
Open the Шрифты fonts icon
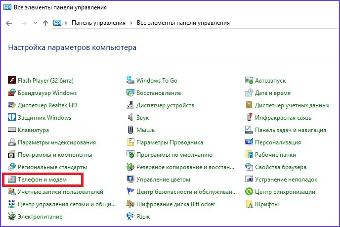(x=249, y=204)
